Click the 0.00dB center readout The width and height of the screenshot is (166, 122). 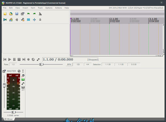click(13, 115)
